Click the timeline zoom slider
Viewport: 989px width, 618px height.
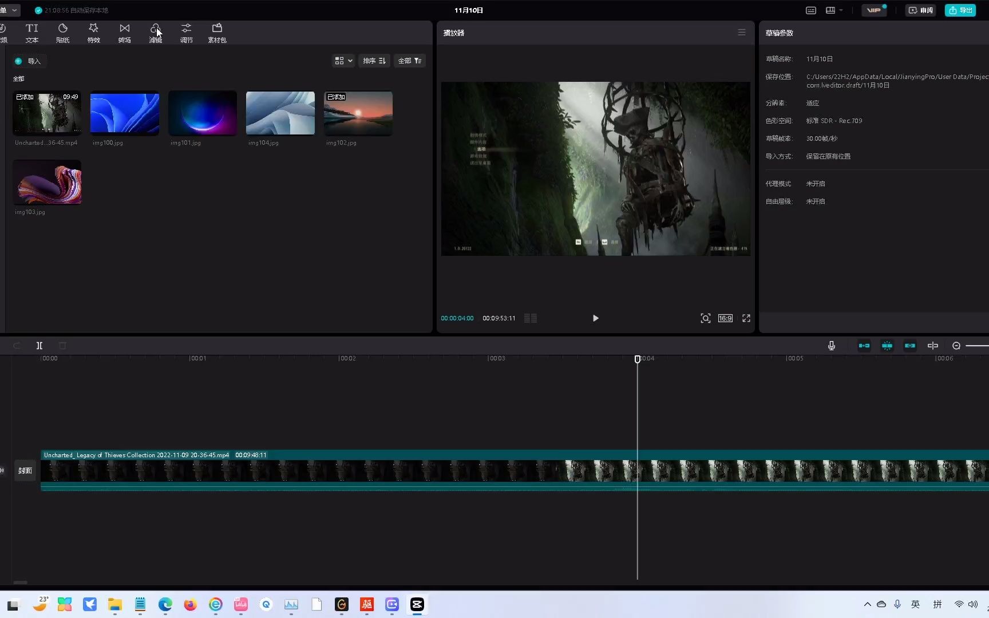(x=977, y=346)
